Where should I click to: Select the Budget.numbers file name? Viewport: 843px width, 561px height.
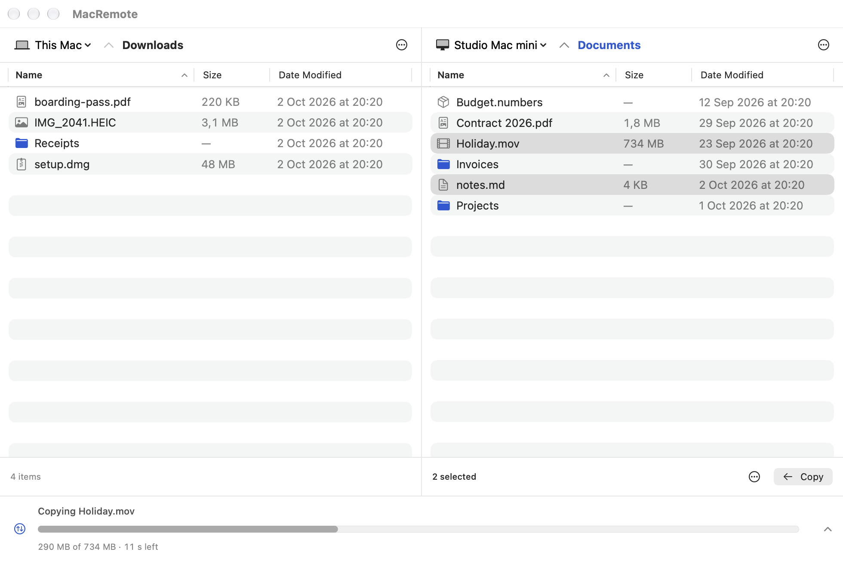[499, 102]
